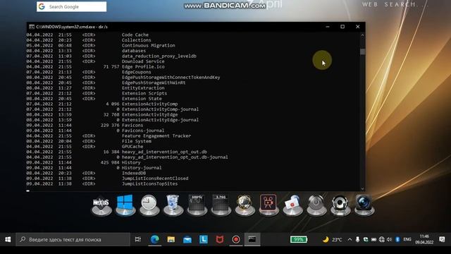Open Task View on the taskbar

(138, 239)
